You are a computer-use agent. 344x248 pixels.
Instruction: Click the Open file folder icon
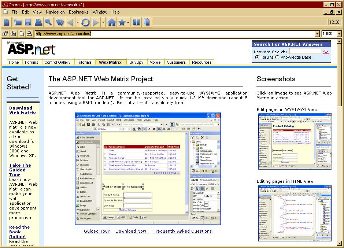(18, 22)
